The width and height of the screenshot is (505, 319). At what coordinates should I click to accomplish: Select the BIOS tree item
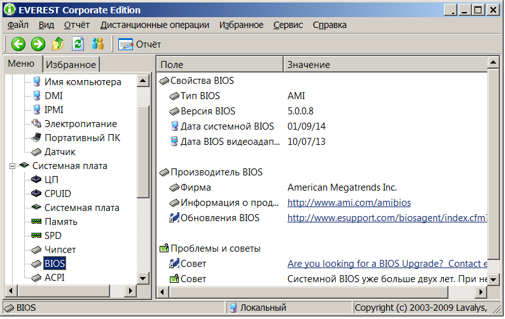click(55, 263)
